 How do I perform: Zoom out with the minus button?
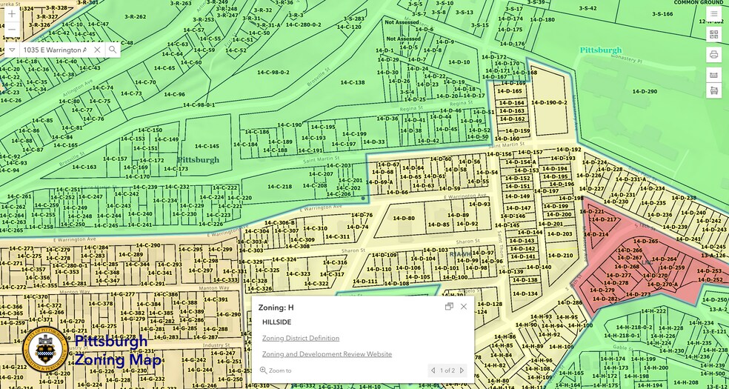12,30
